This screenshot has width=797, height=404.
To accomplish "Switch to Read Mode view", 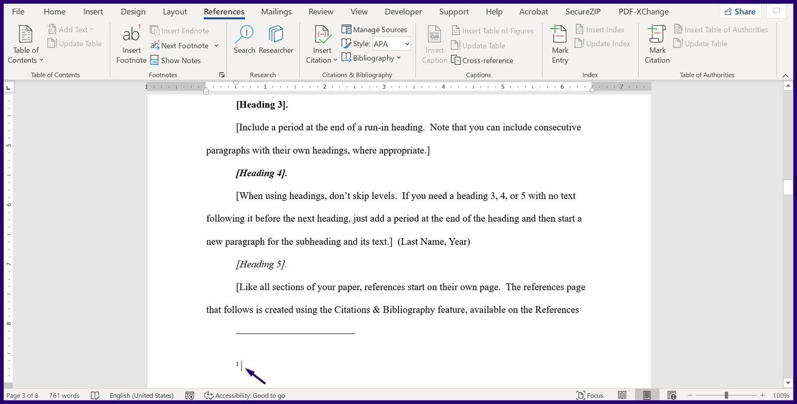I will [x=622, y=395].
